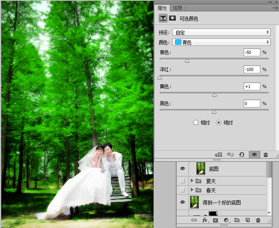Image resolution: width=279 pixels, height=228 pixels.
Task: Delete layer trash icon in Layers panel
Action: tap(258, 220)
